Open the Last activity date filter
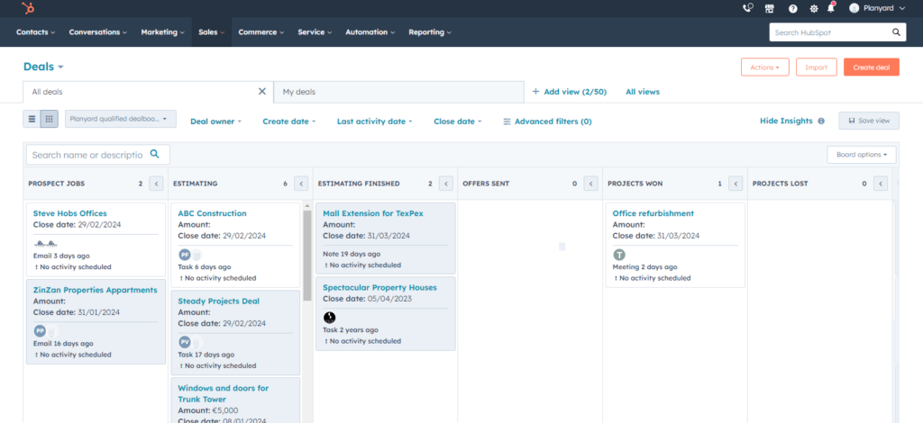The image size is (923, 423). [374, 121]
